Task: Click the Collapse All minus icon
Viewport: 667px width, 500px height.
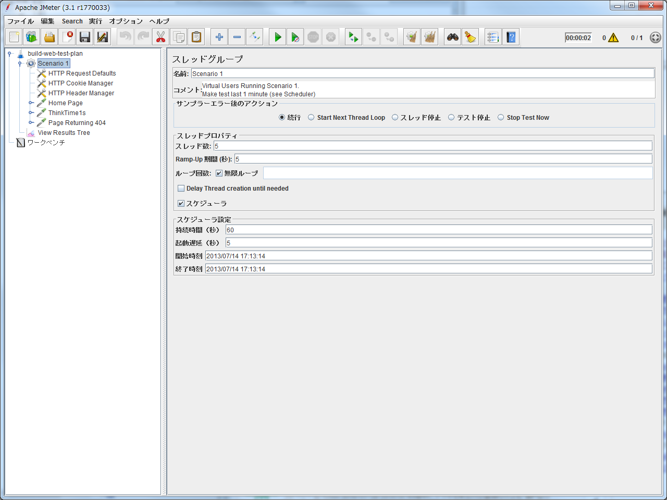Action: (x=237, y=37)
